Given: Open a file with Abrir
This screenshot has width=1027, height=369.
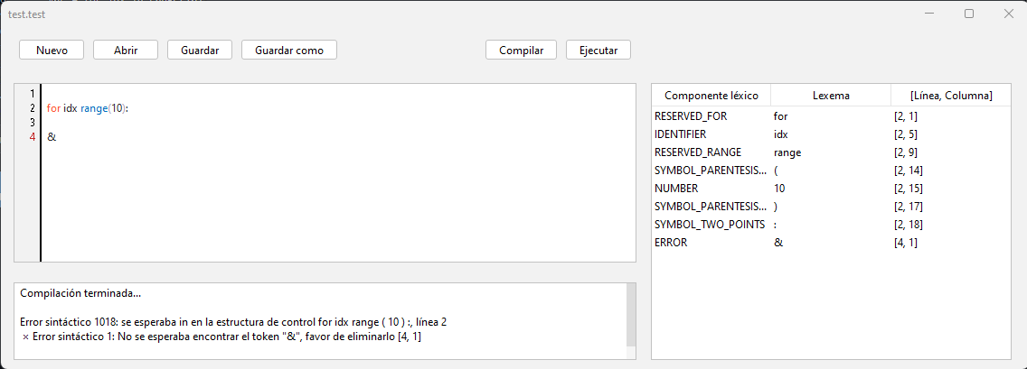Looking at the screenshot, I should (x=126, y=50).
